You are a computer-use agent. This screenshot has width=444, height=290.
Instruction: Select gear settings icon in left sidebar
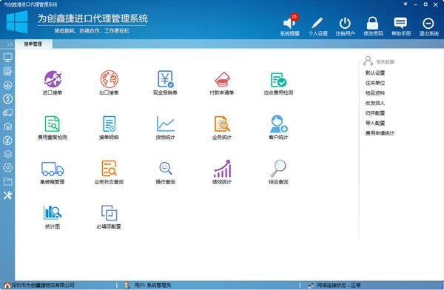click(7, 167)
